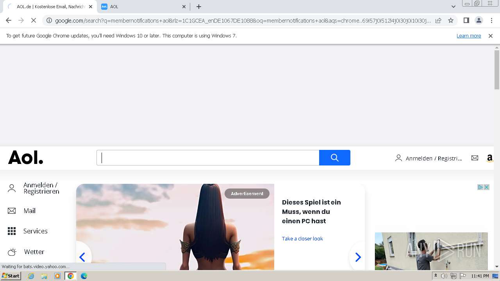Open the taskbar file explorer folder
This screenshot has width=500, height=281.
[44, 276]
